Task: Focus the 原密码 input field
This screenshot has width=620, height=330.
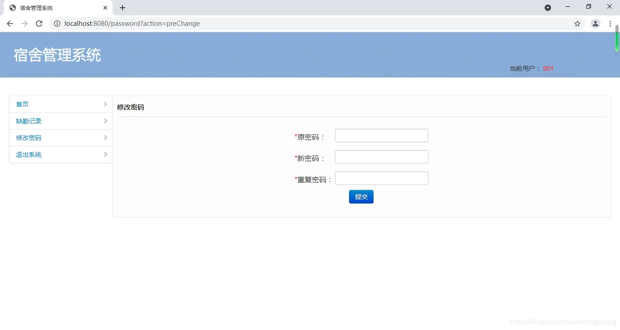Action: point(382,136)
